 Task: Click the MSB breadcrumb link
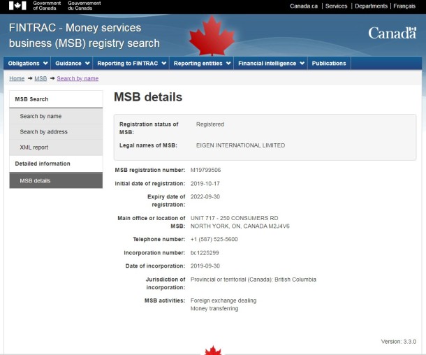click(41, 78)
